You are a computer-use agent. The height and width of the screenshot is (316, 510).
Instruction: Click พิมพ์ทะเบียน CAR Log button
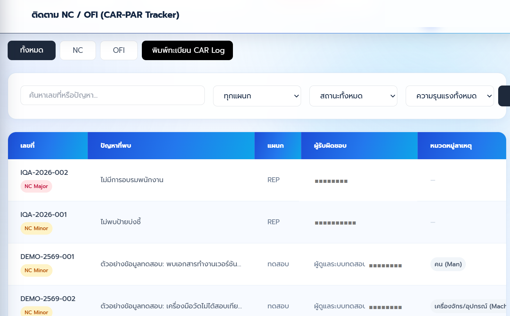[187, 50]
